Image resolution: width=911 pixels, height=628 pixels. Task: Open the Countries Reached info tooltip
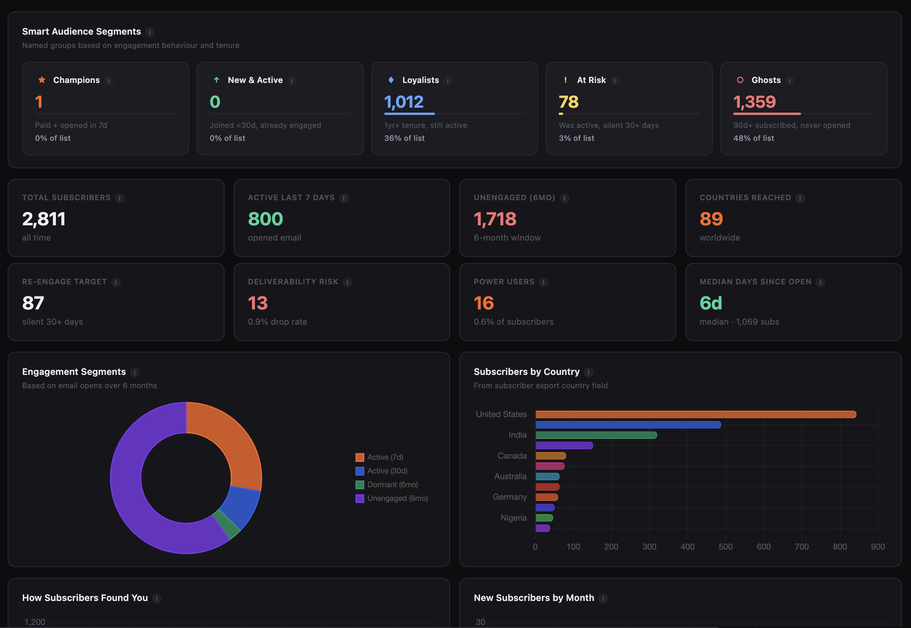(x=801, y=198)
